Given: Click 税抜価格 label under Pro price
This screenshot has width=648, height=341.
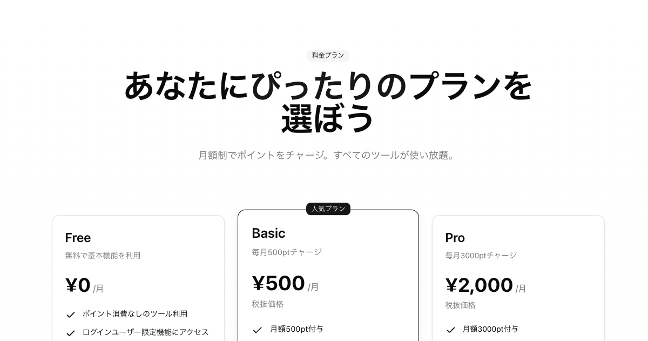Looking at the screenshot, I should click(461, 305).
